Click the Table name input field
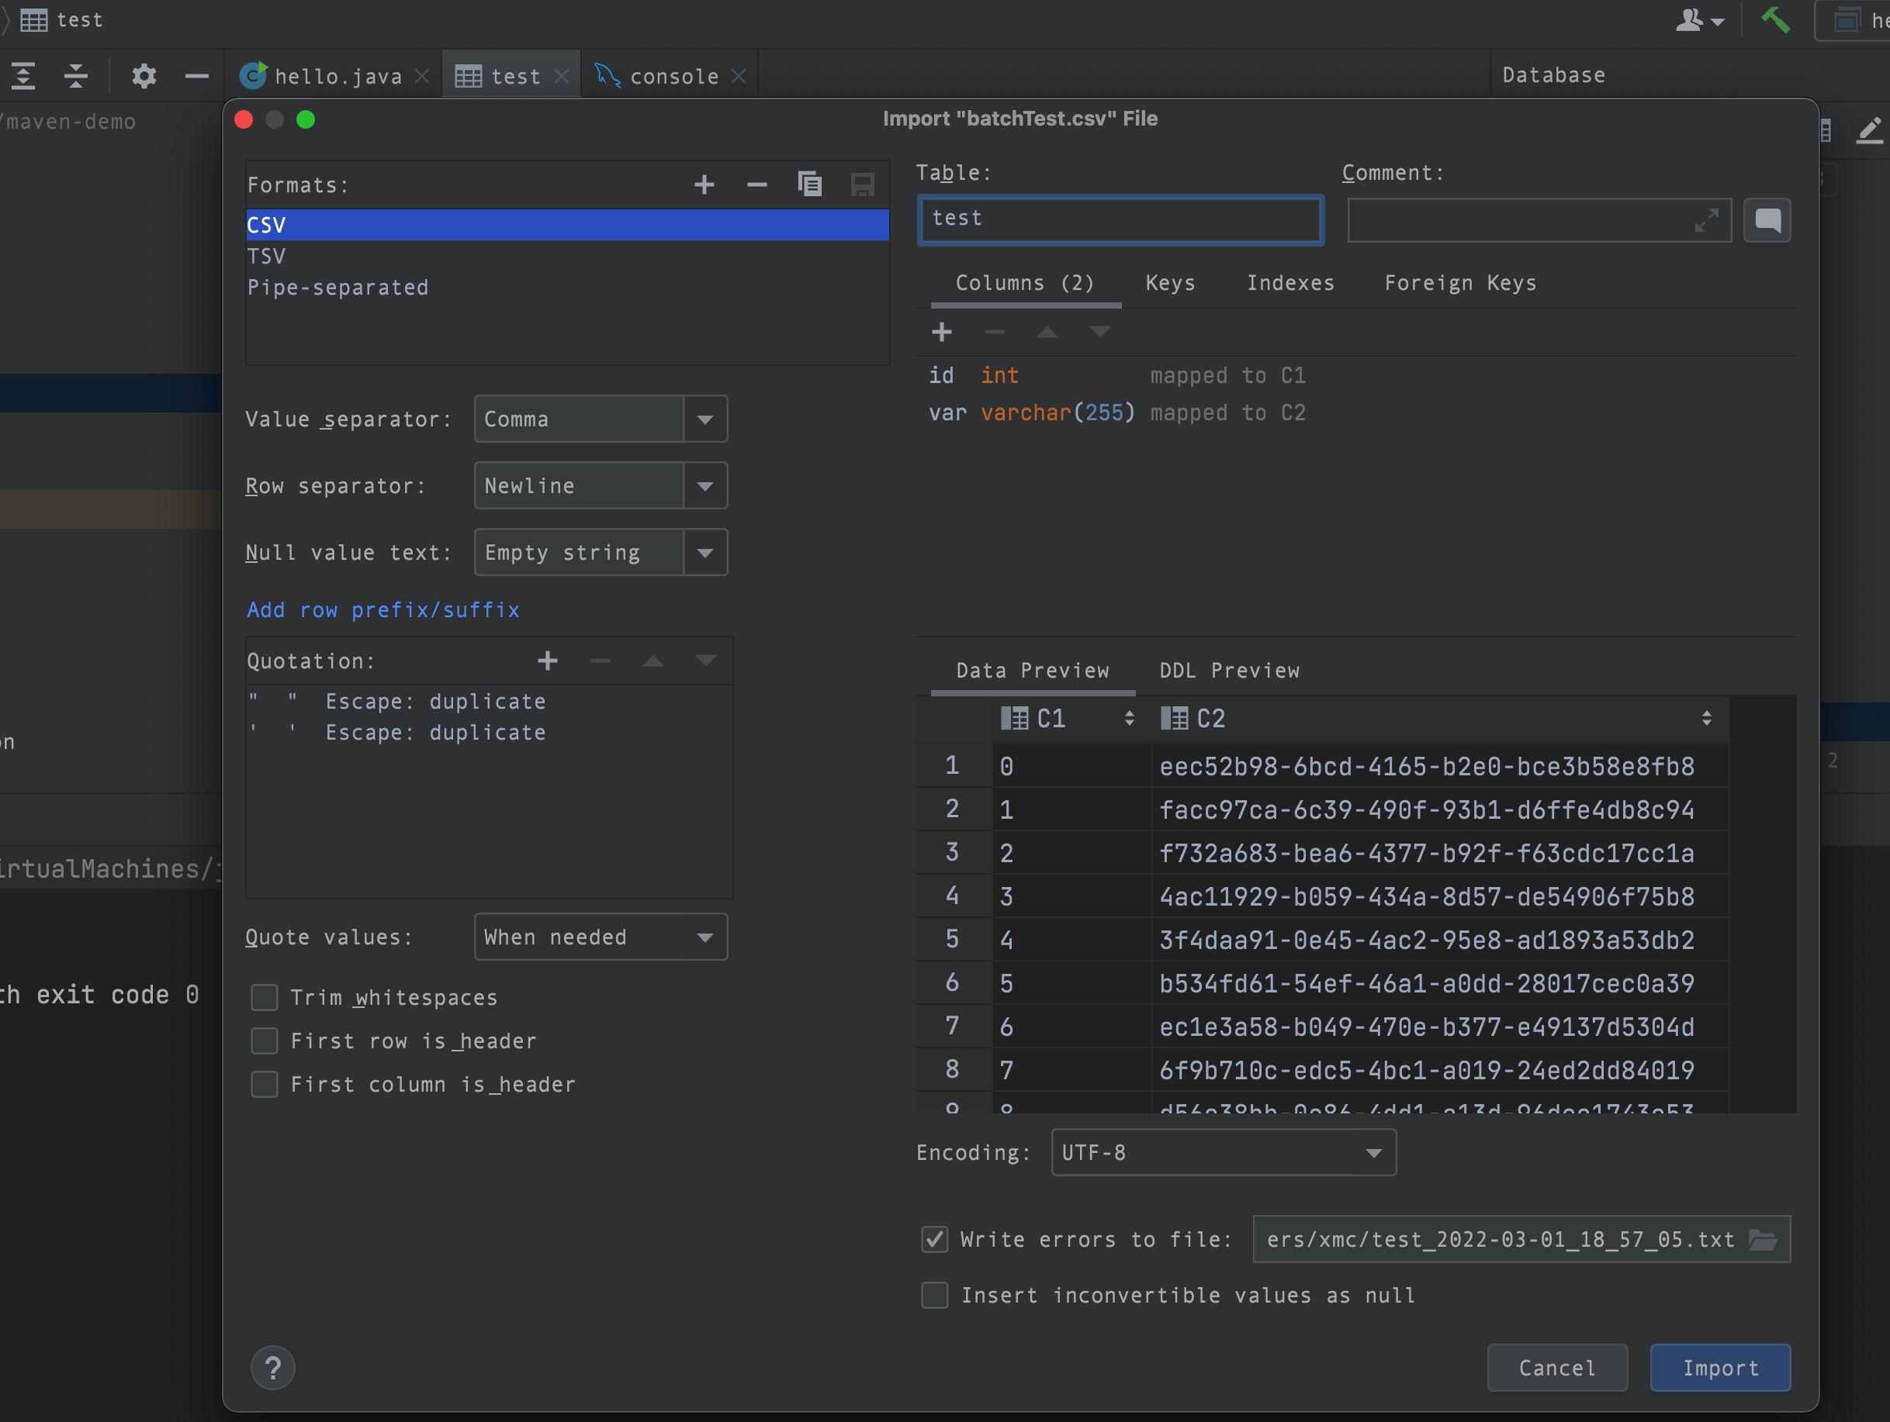Screen dimensions: 1890x1422 pyautogui.click(x=1120, y=219)
